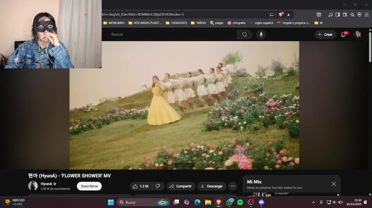Dislike the FLOWER SHOWER video
Viewport: 372px width, 208px height.
(158, 186)
